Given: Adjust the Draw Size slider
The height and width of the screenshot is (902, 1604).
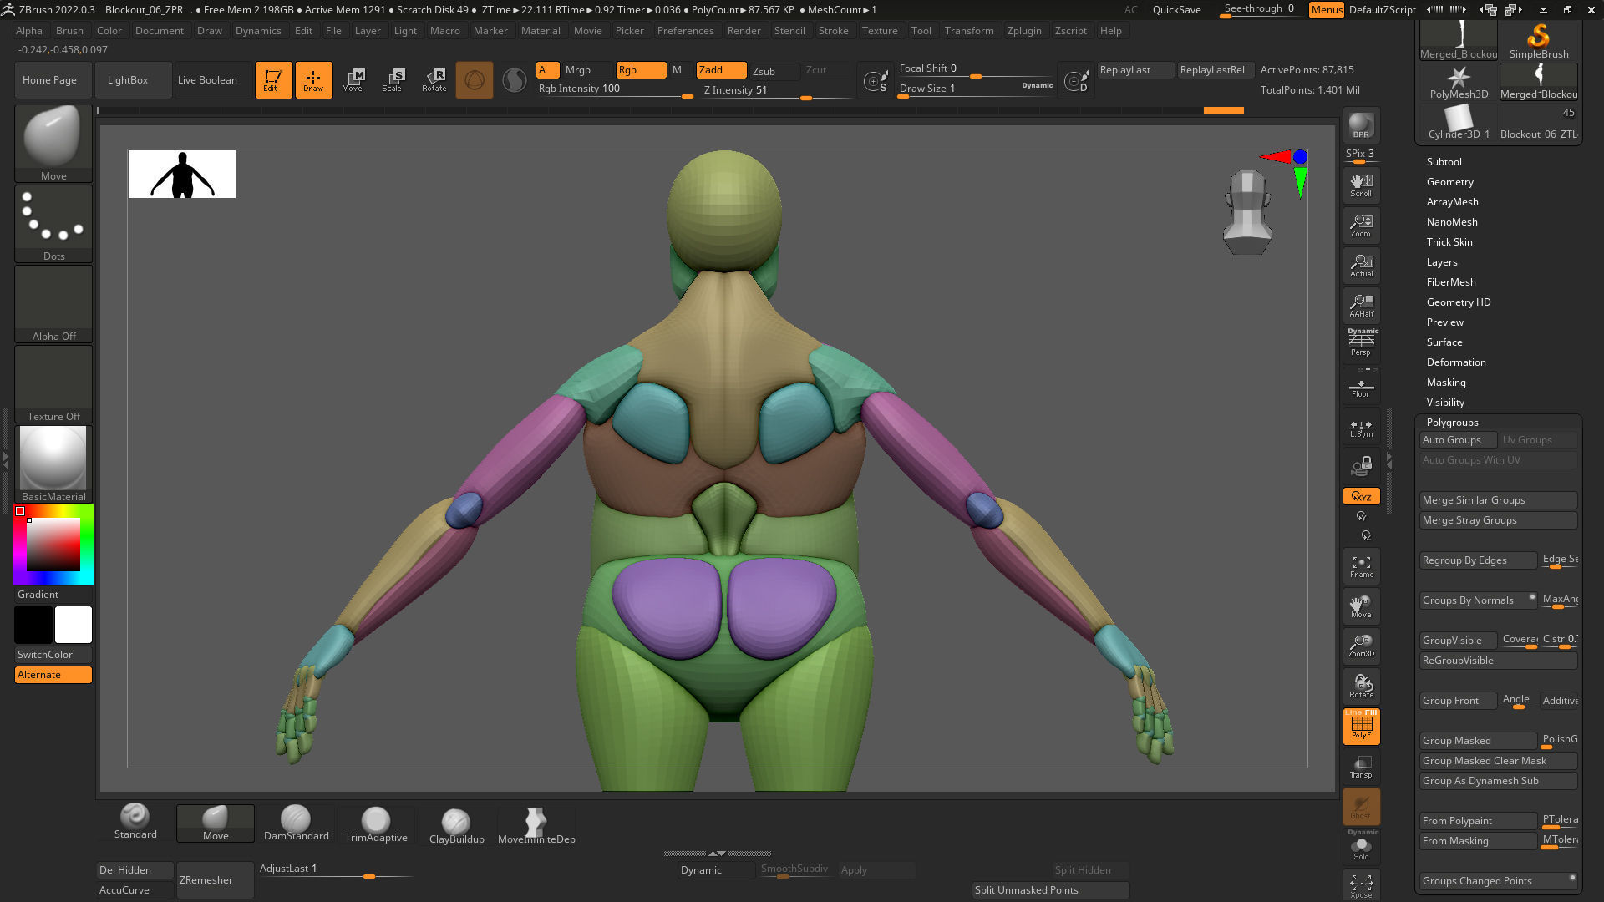Looking at the screenshot, I should [x=976, y=89].
